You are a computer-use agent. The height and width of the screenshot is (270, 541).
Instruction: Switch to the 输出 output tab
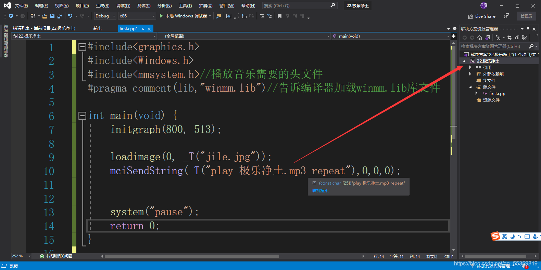(97, 28)
